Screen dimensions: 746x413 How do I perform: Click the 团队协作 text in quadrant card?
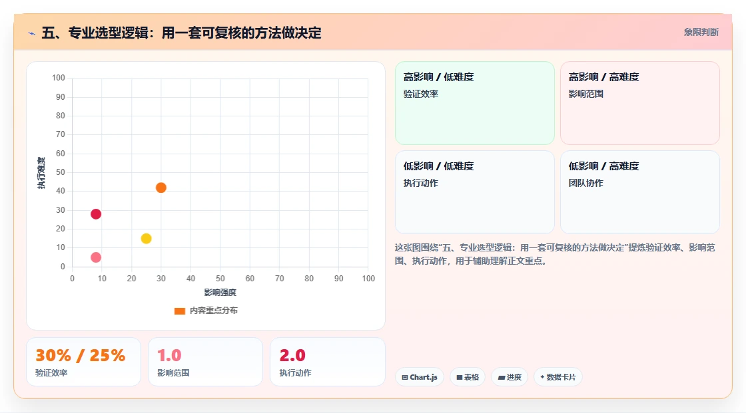tap(585, 183)
